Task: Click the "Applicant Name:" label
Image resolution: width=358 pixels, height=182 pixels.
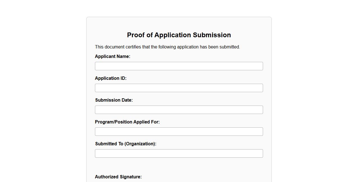Action: coord(112,57)
